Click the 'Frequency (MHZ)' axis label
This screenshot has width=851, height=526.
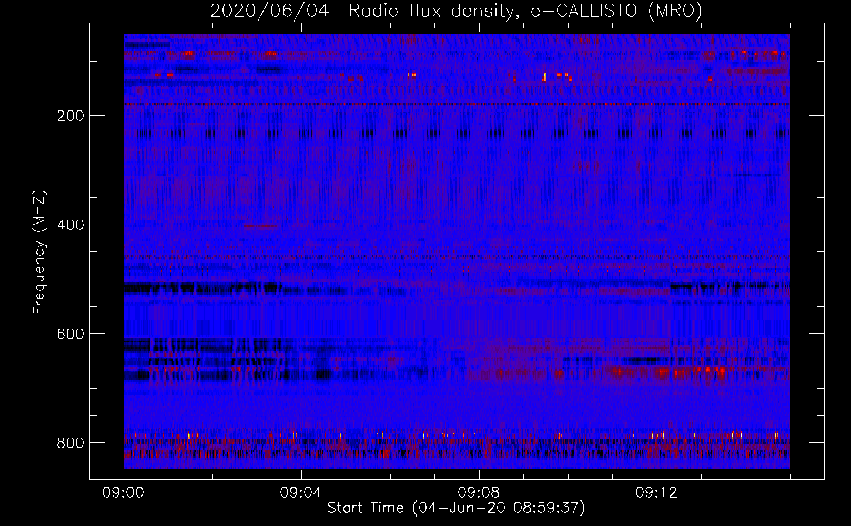(39, 252)
